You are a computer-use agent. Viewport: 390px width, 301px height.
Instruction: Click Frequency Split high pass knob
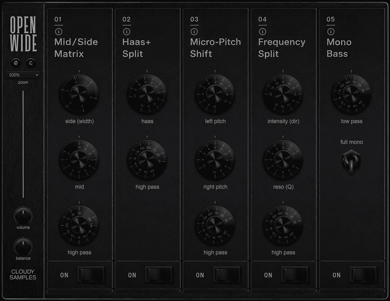[x=283, y=225]
